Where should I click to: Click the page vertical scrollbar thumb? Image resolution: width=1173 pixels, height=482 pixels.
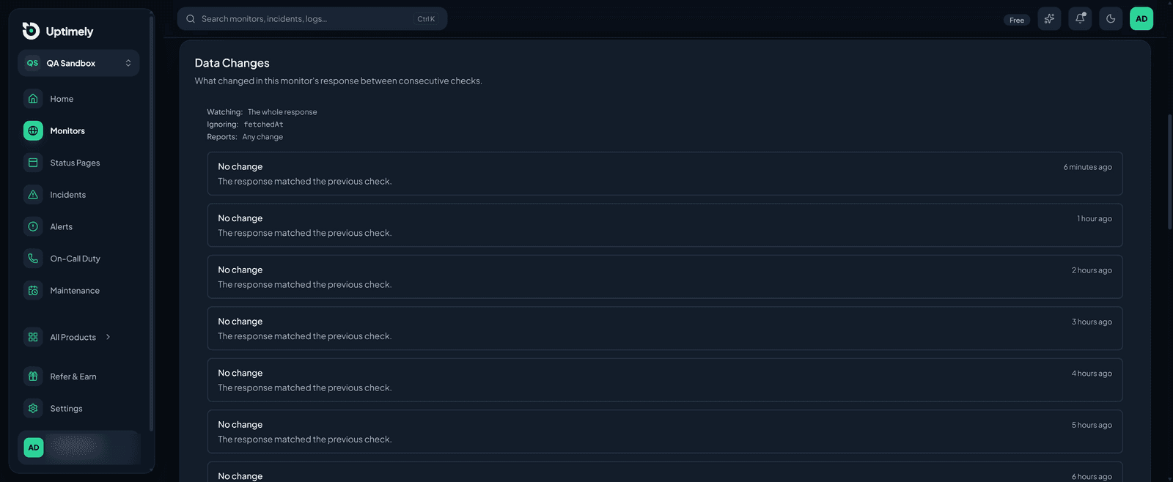click(x=1169, y=172)
